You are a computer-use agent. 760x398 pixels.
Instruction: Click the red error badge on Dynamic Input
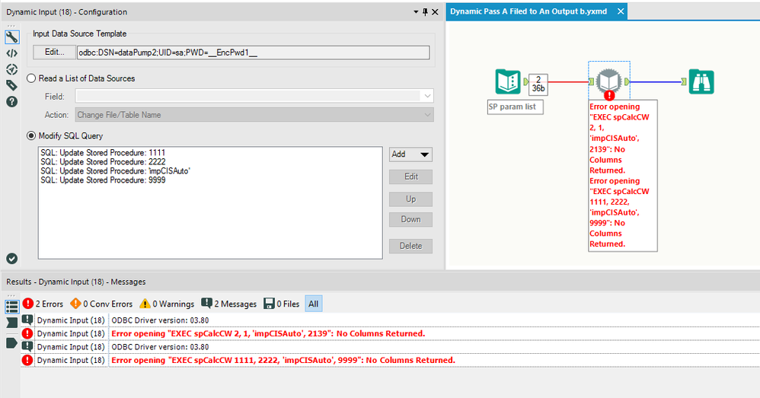pyautogui.click(x=609, y=96)
